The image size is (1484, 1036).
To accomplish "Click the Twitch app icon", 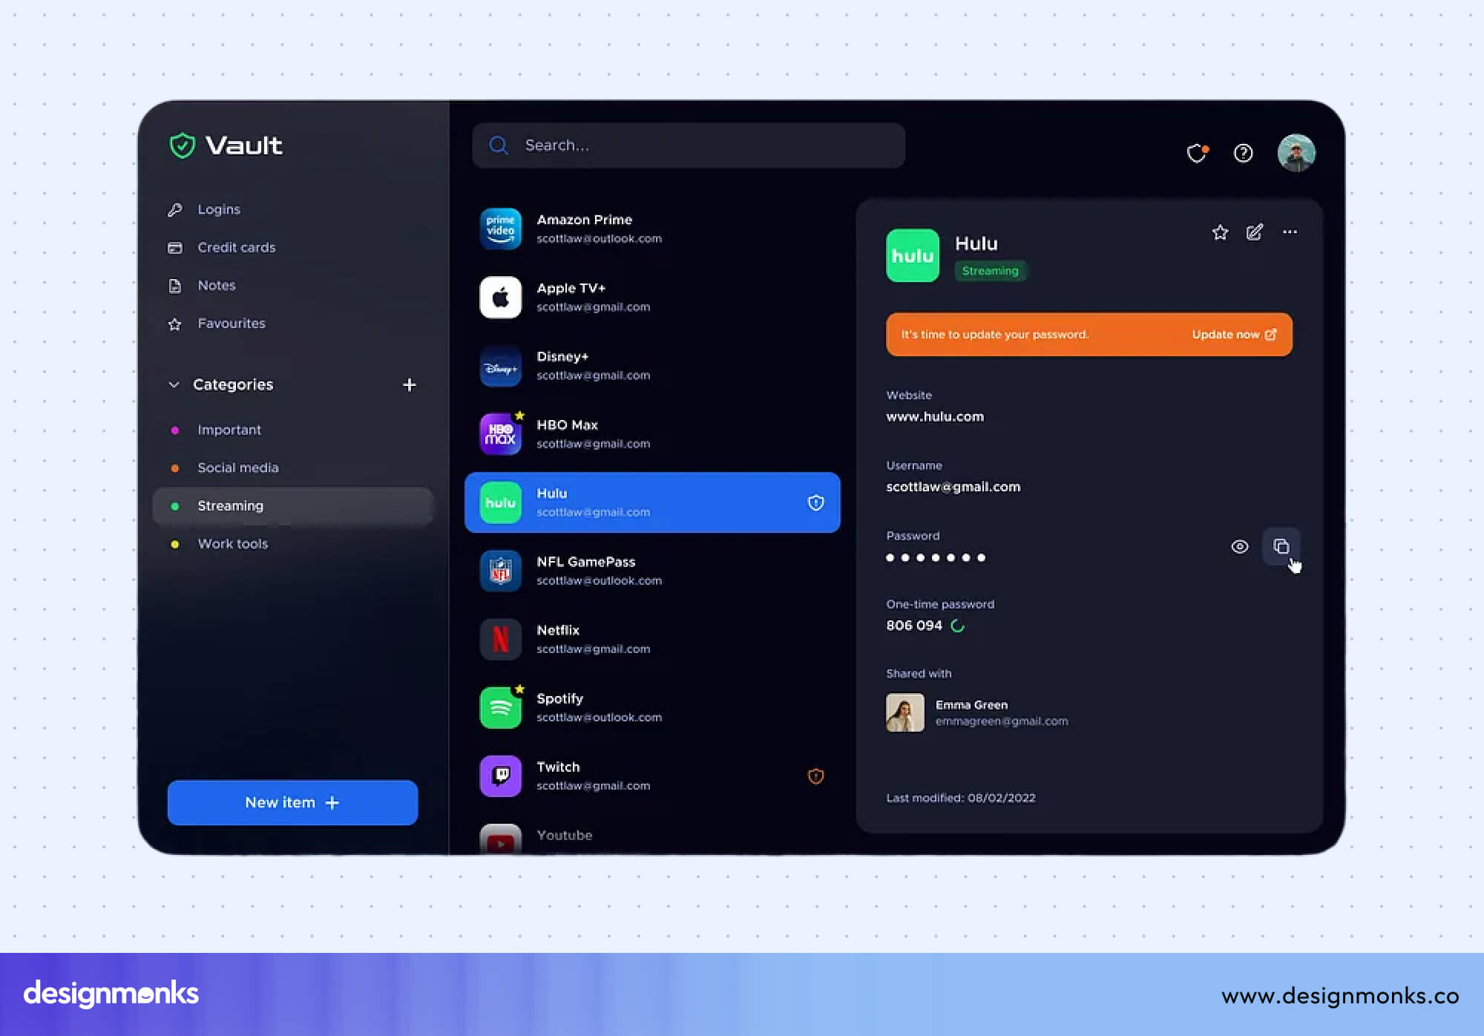I will (x=500, y=776).
